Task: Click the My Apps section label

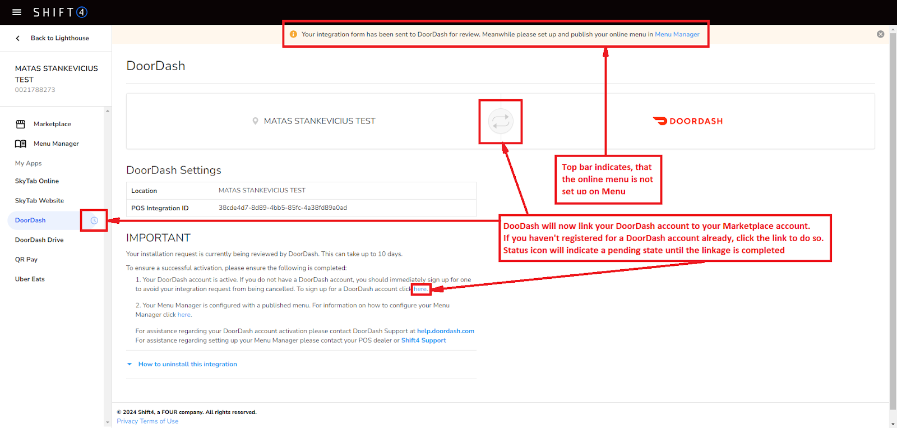Action: click(x=29, y=163)
